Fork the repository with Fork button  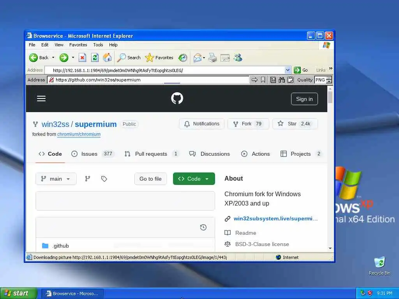[248, 124]
